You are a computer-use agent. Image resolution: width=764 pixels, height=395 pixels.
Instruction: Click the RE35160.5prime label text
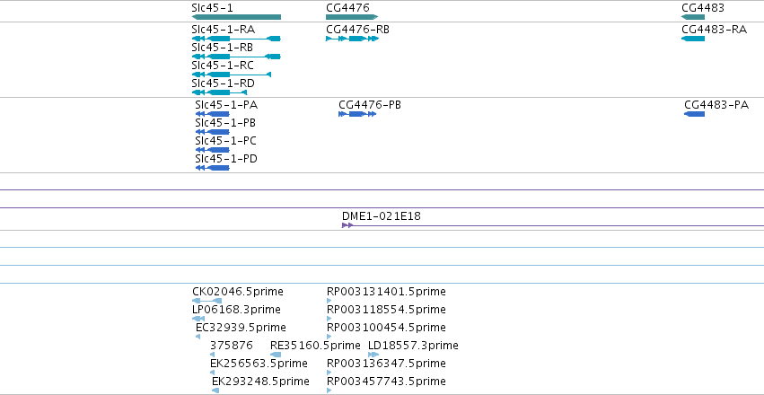315,346
